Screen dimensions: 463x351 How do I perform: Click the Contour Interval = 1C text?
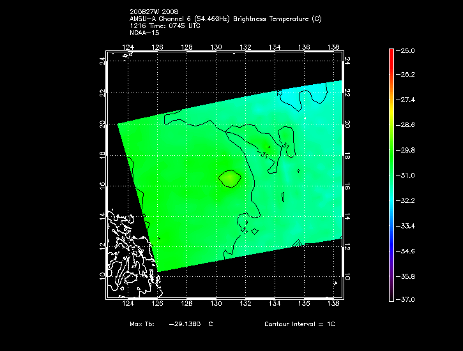(300, 325)
